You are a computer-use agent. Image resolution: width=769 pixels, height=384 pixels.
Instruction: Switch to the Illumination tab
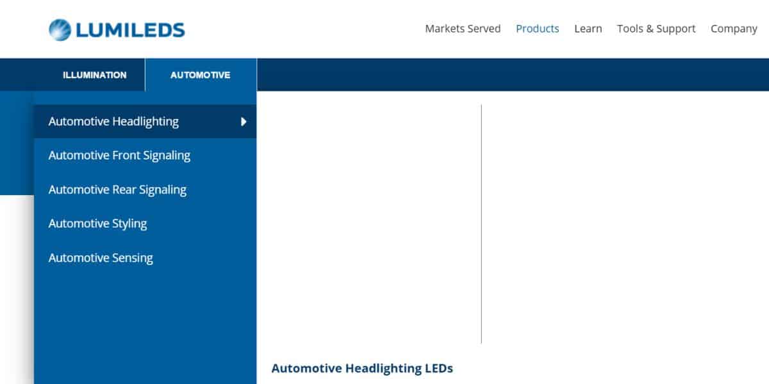point(94,75)
